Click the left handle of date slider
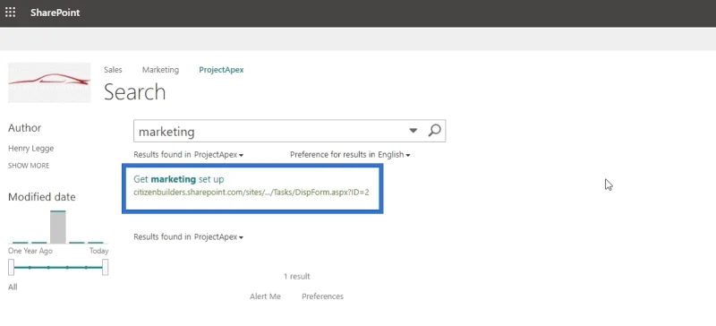This screenshot has width=716, height=326. pos(12,268)
